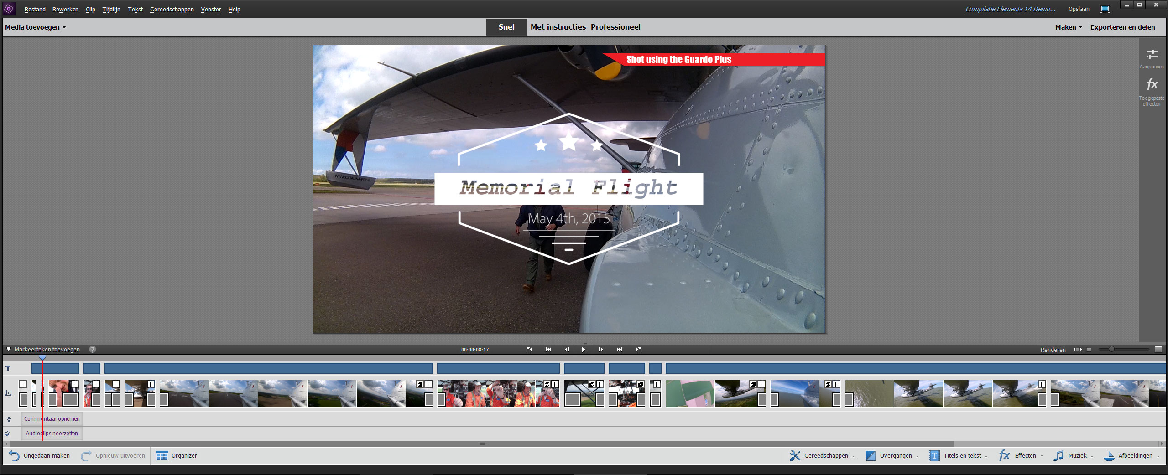Image resolution: width=1168 pixels, height=475 pixels.
Task: Open the Maken dropdown menu
Action: [x=1069, y=27]
